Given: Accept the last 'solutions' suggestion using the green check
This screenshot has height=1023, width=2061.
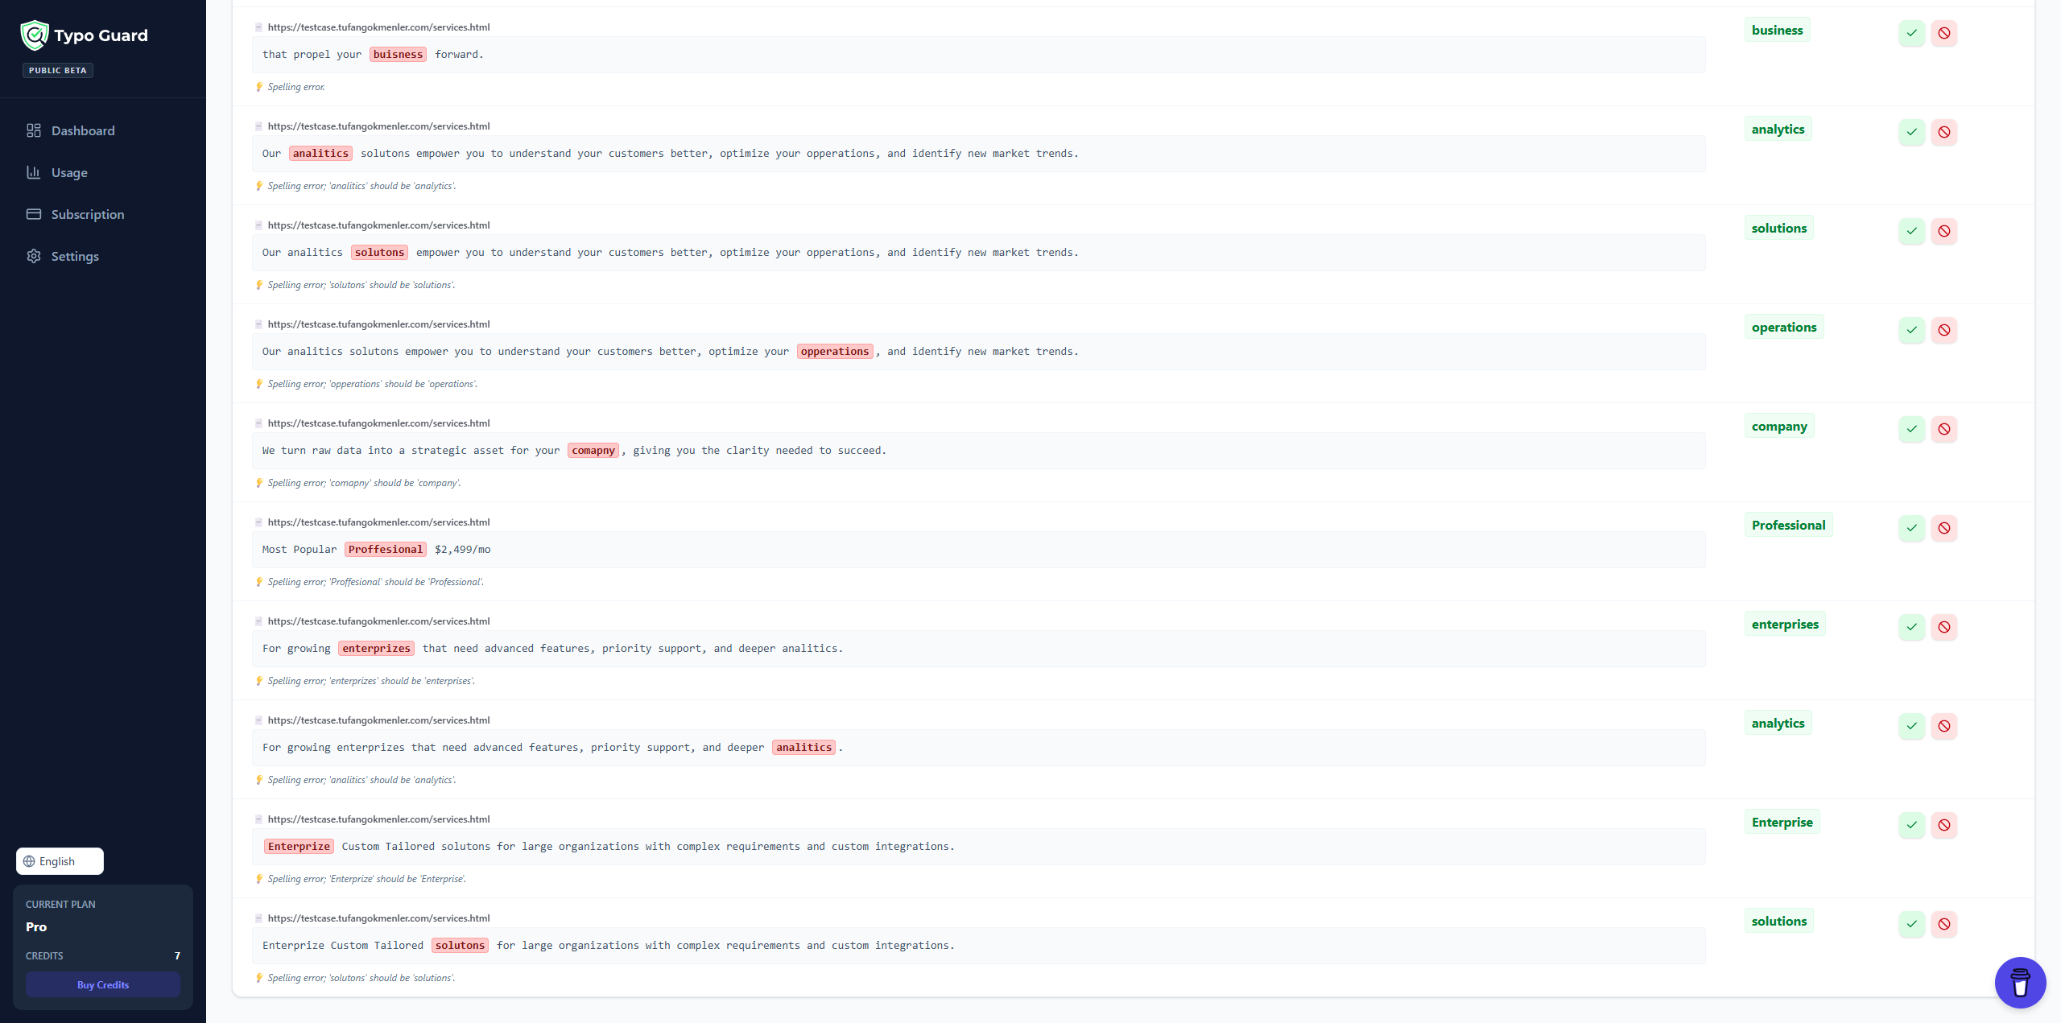Looking at the screenshot, I should coord(1911,924).
